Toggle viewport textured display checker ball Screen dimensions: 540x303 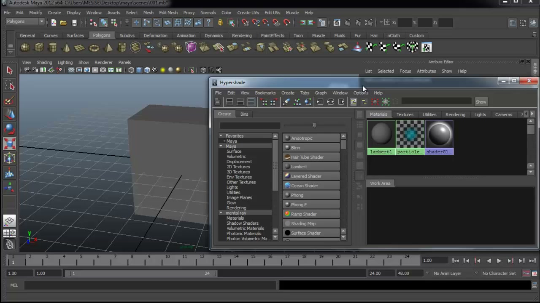[154, 70]
